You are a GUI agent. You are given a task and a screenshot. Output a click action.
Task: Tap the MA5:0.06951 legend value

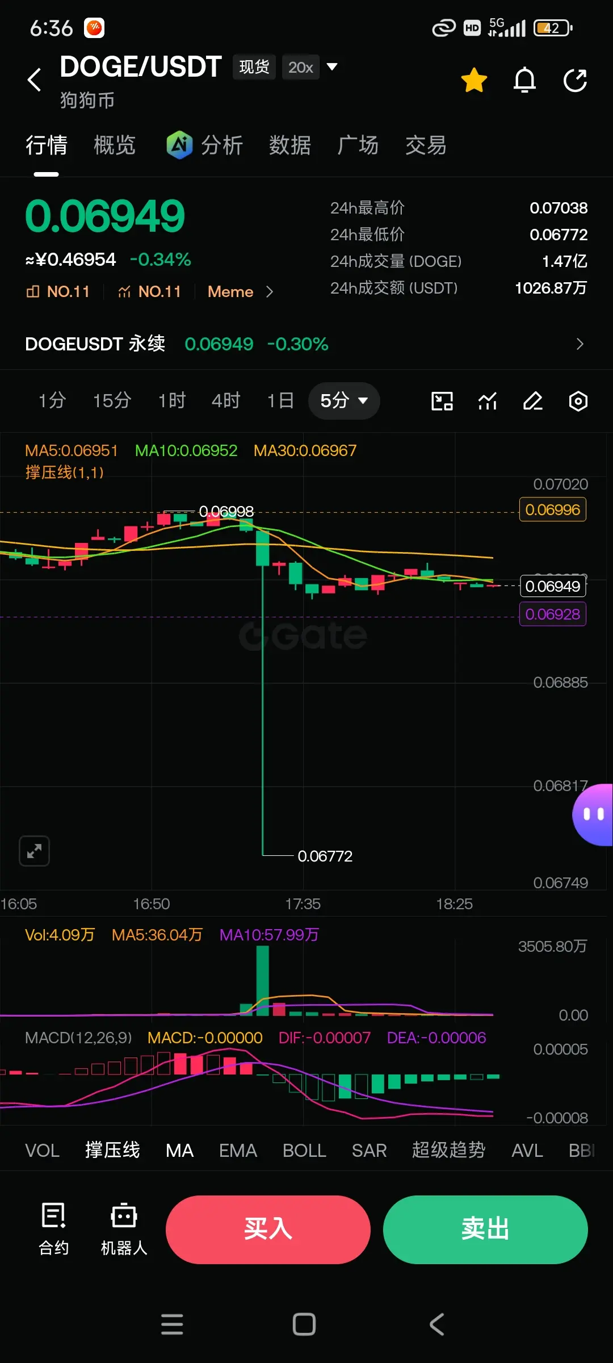[x=72, y=450]
